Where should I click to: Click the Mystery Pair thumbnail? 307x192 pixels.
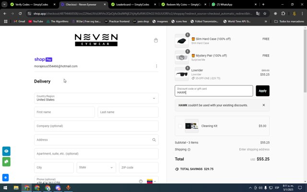(x=181, y=58)
